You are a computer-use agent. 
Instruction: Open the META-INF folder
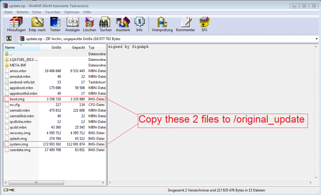tap(18, 65)
